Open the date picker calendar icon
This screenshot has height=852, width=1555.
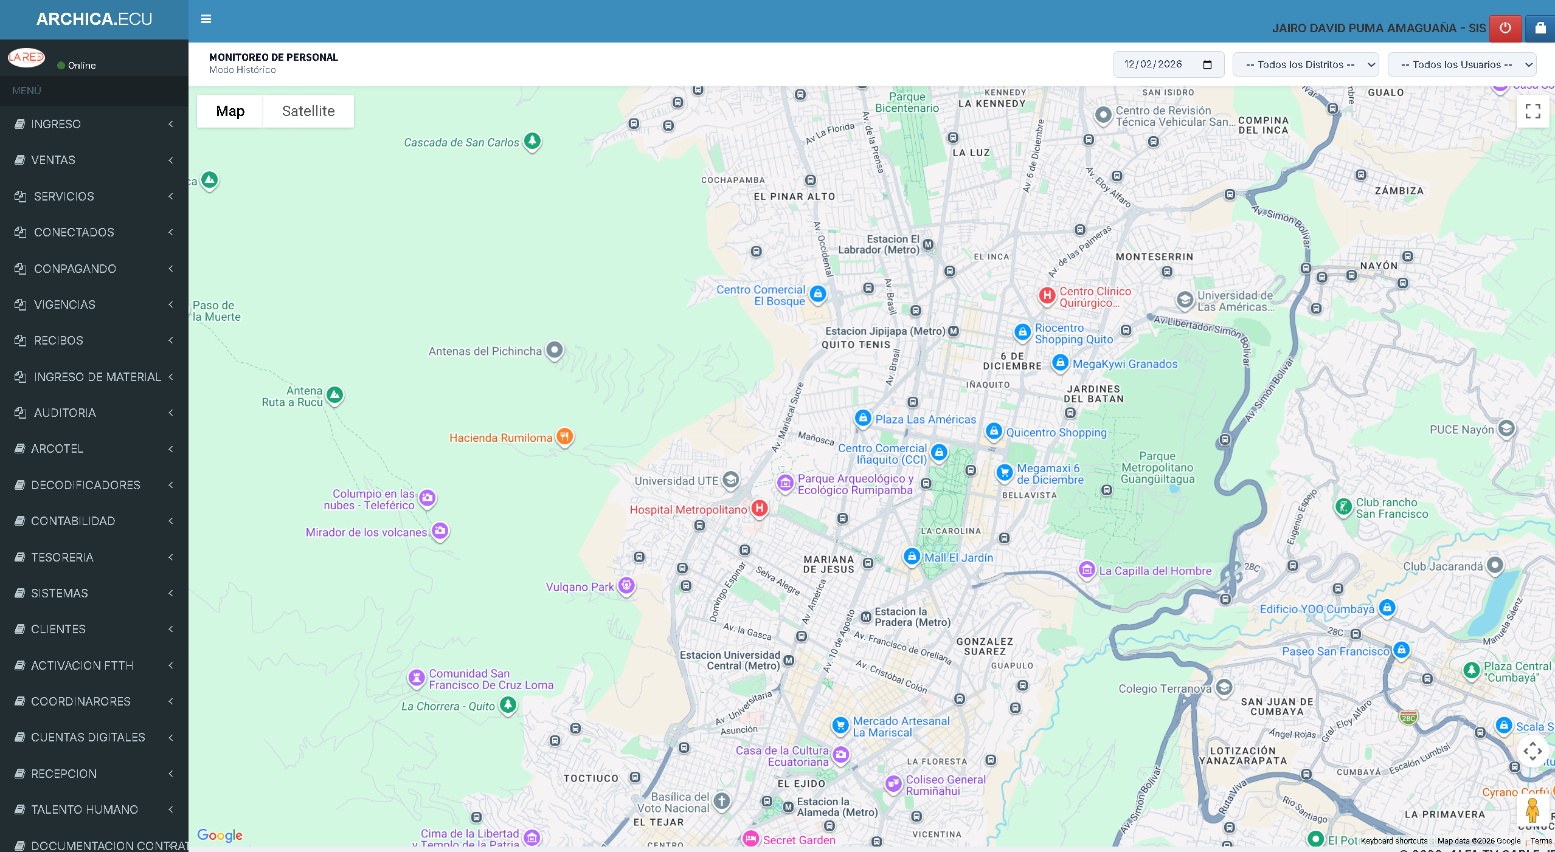coord(1208,64)
